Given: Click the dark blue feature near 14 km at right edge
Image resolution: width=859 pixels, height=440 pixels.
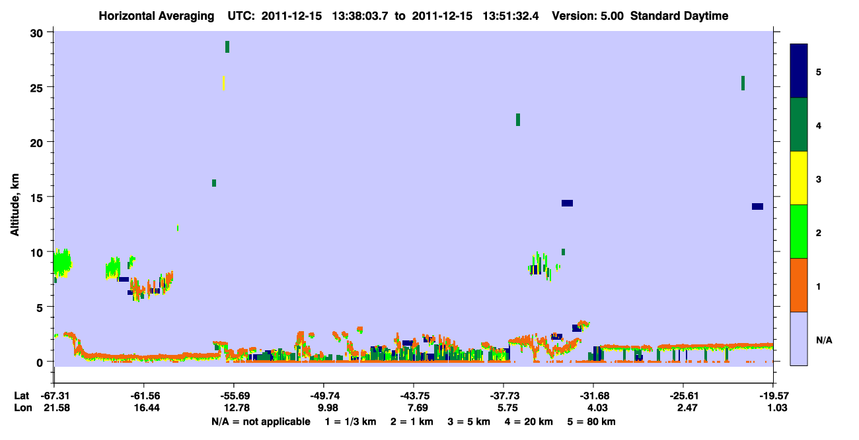Looking at the screenshot, I should point(757,206).
